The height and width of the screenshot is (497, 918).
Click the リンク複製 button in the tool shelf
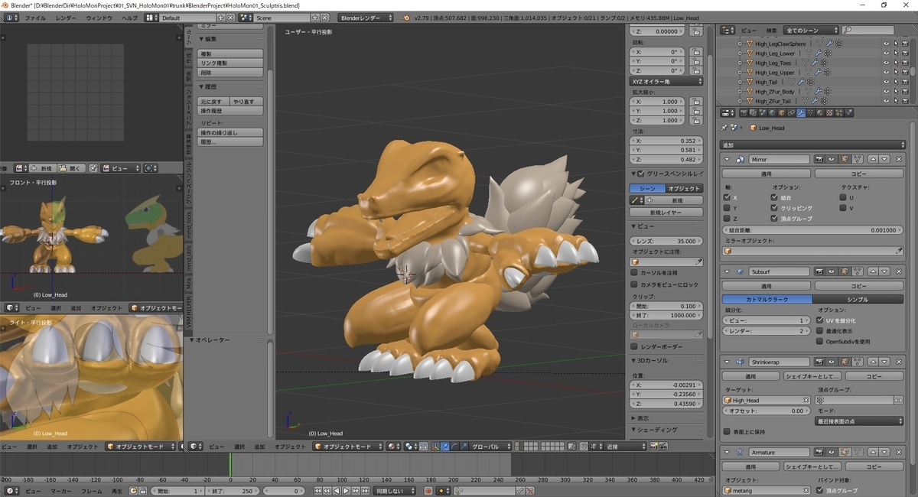pyautogui.click(x=230, y=63)
